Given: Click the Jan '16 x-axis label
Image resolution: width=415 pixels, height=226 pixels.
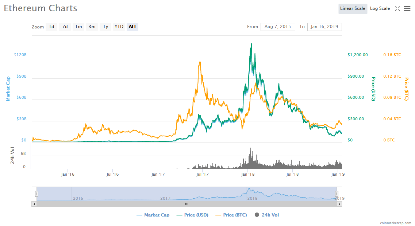Looking at the screenshot, I should click(68, 174).
